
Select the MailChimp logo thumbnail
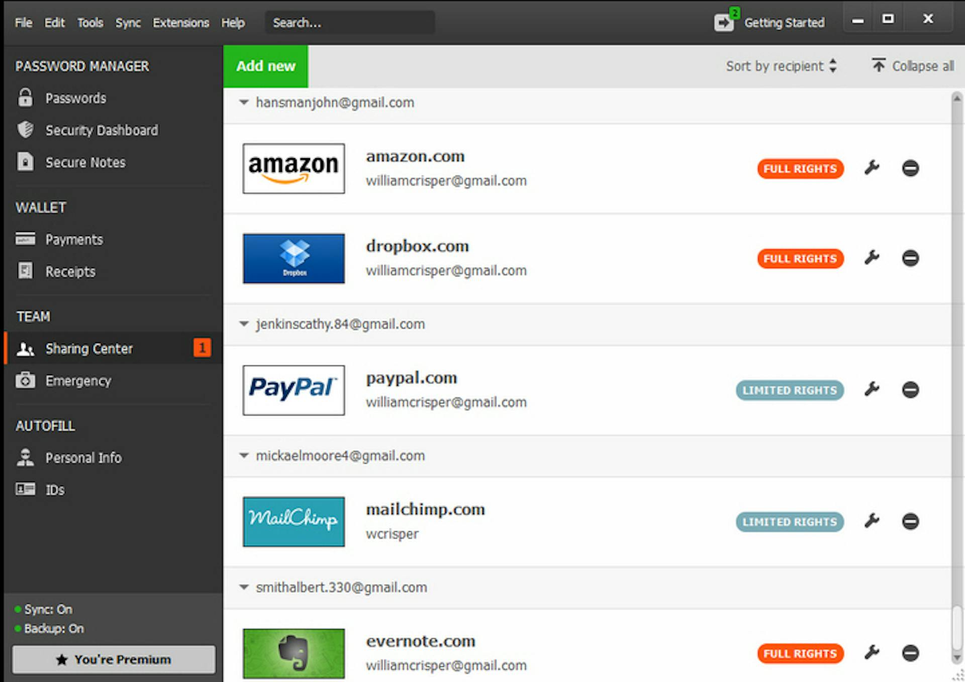[294, 521]
